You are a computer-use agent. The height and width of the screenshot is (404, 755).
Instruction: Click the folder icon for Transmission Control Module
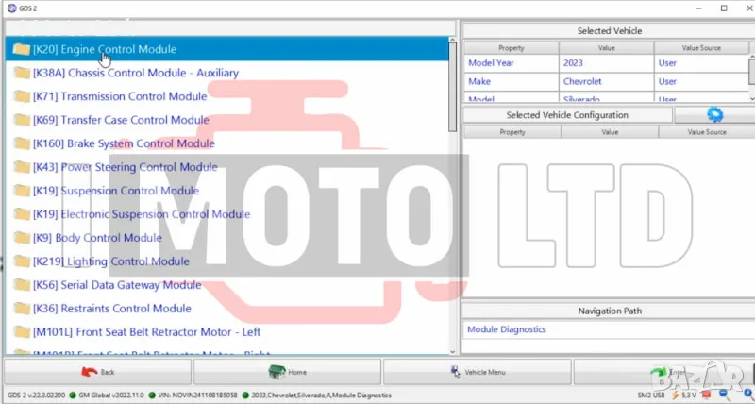22,96
